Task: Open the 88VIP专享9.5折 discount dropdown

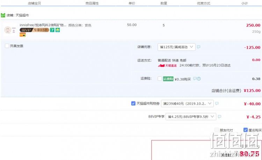Action: [191, 117]
